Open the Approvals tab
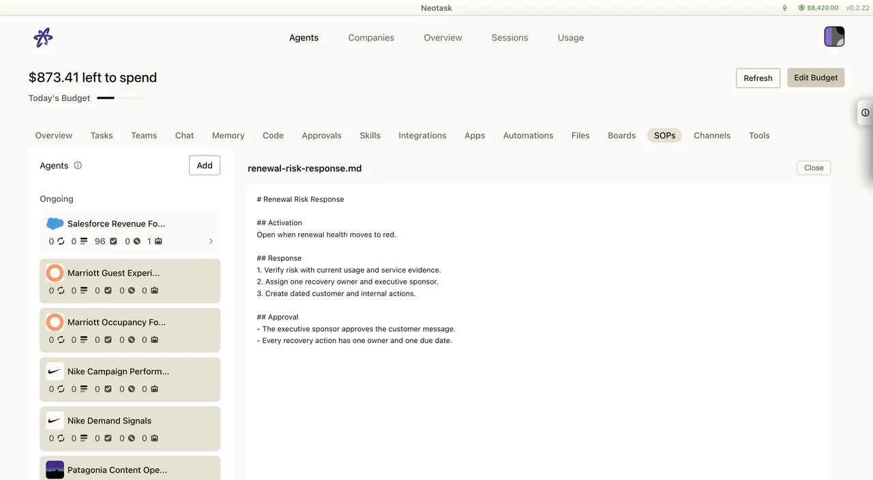The width and height of the screenshot is (873, 480). tap(321, 136)
